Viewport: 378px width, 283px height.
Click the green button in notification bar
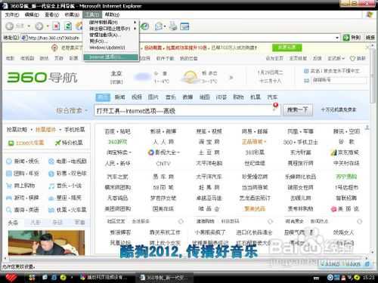point(287,48)
